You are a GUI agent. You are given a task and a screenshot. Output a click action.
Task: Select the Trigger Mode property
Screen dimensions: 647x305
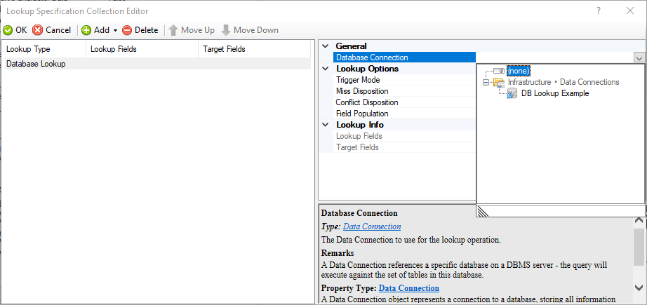358,80
